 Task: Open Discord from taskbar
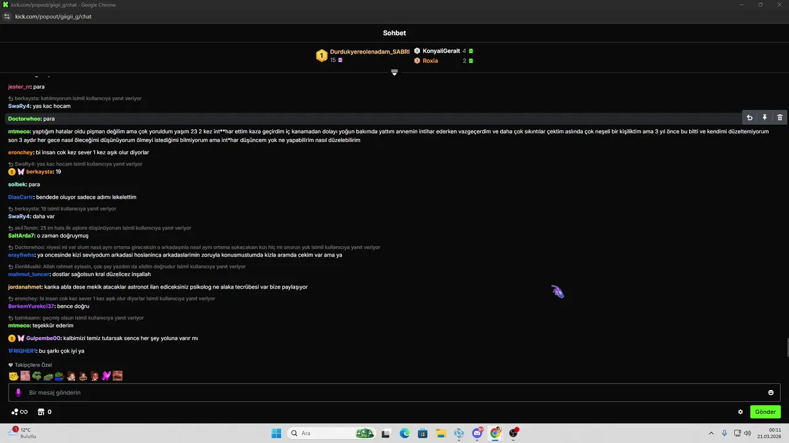click(x=476, y=433)
